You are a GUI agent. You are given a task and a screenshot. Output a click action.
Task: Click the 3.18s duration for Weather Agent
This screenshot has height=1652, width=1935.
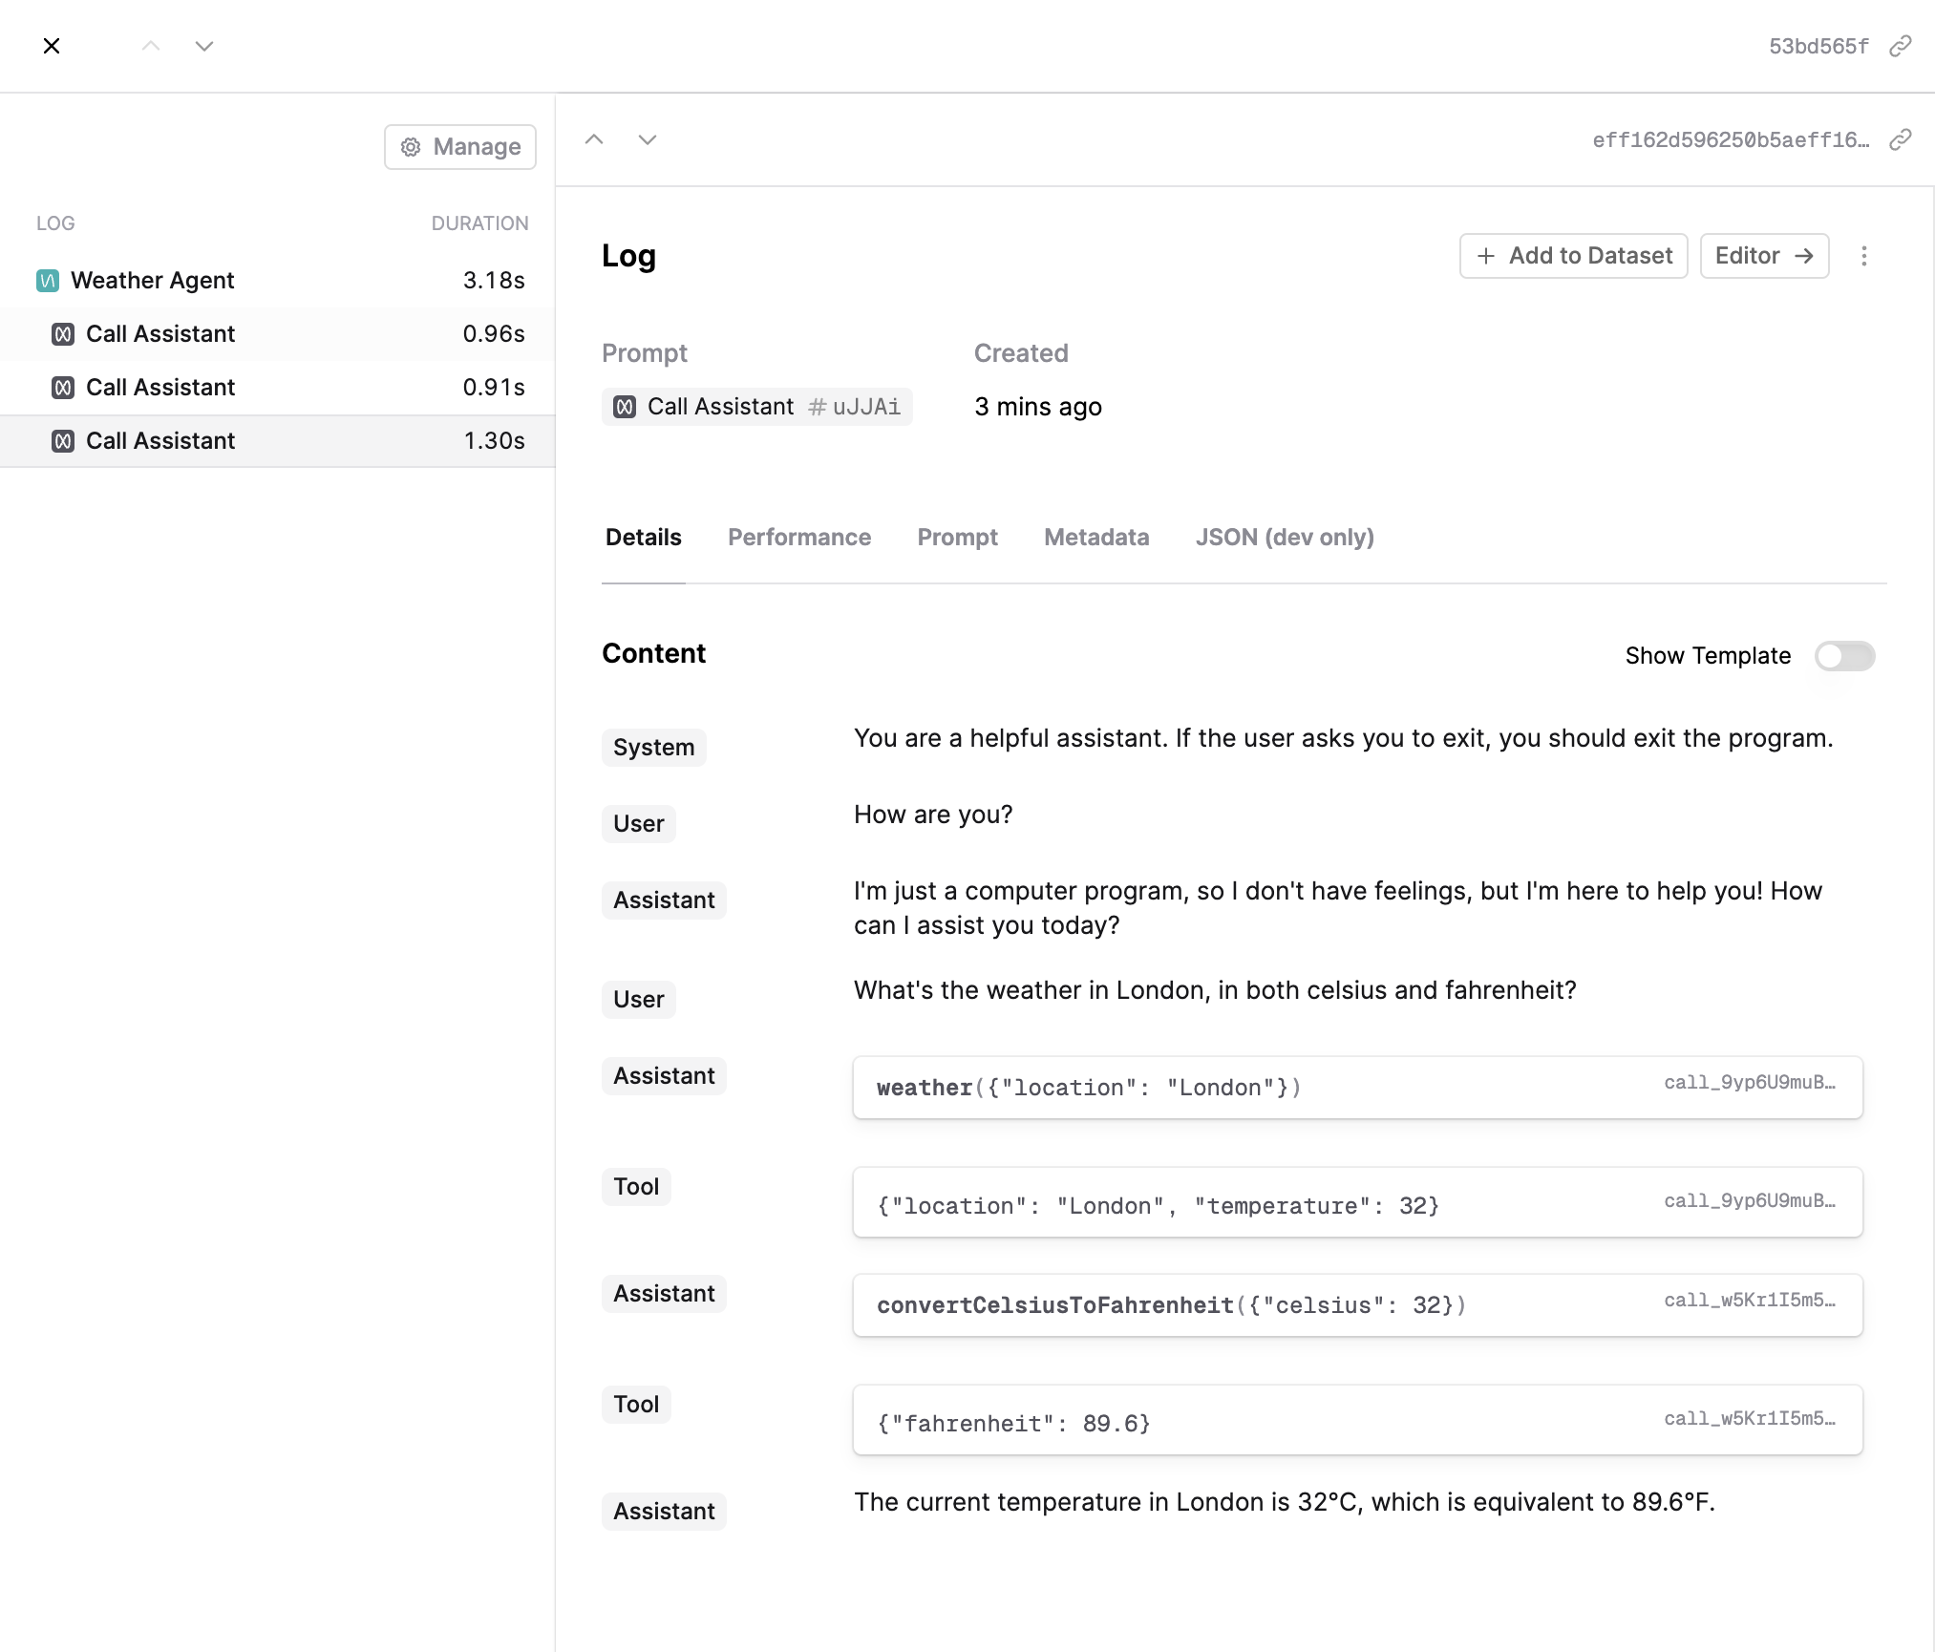tap(494, 281)
